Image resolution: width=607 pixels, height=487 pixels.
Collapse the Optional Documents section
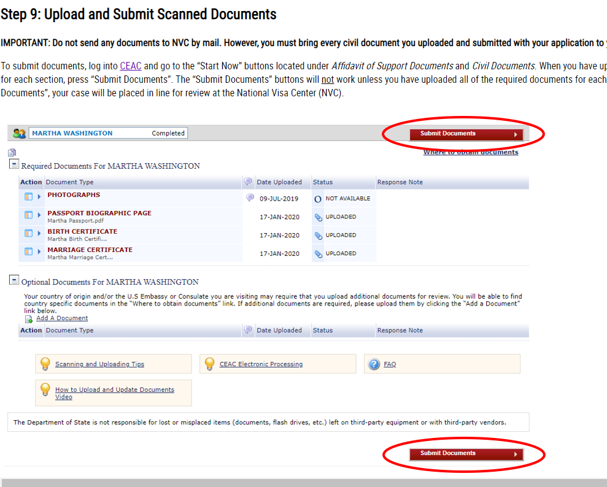click(14, 281)
